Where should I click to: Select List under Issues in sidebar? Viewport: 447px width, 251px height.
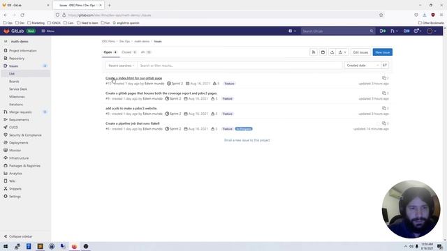pos(12,74)
